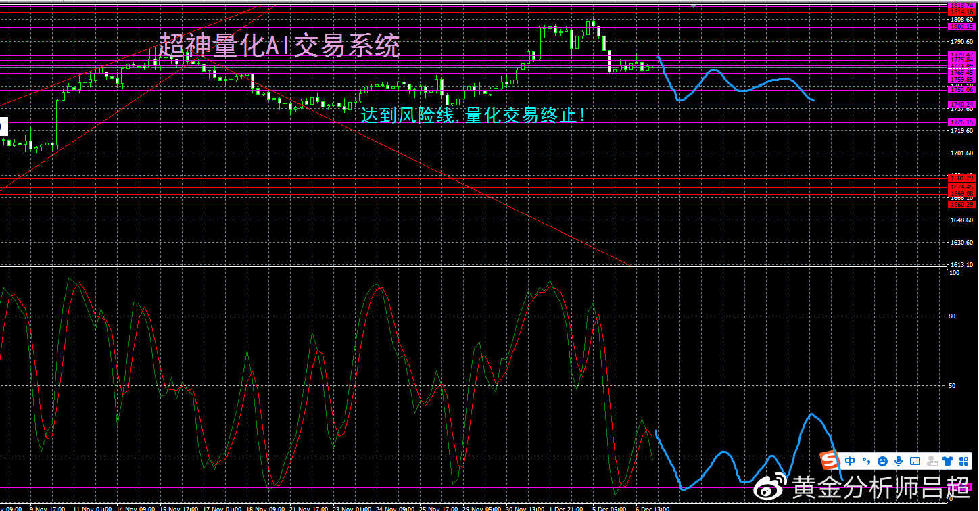Select the 1681.29 red price label

click(x=961, y=177)
